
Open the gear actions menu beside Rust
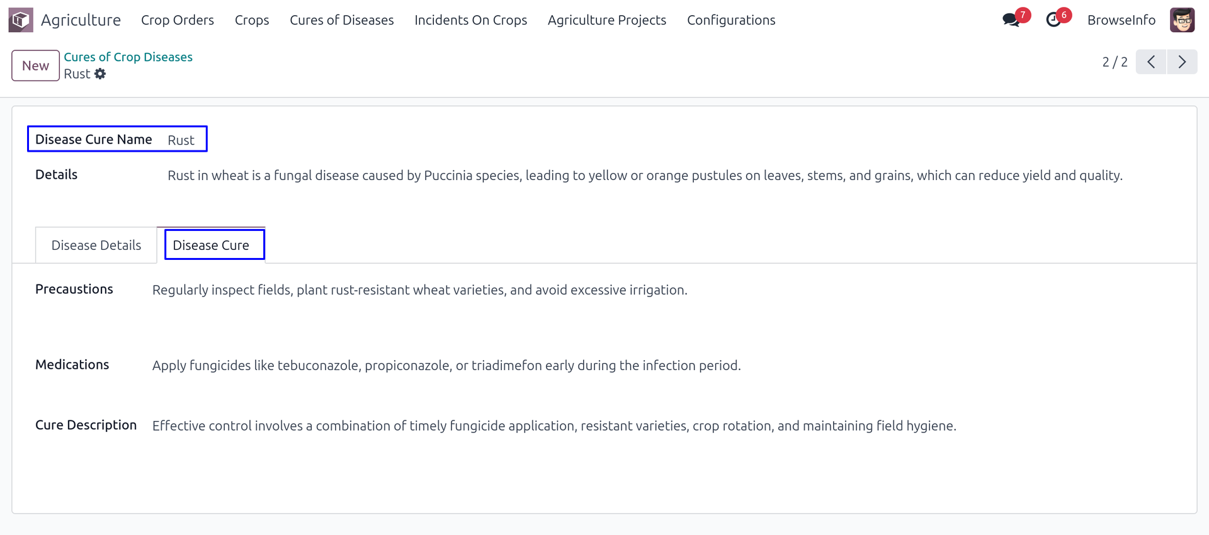pyautogui.click(x=100, y=74)
